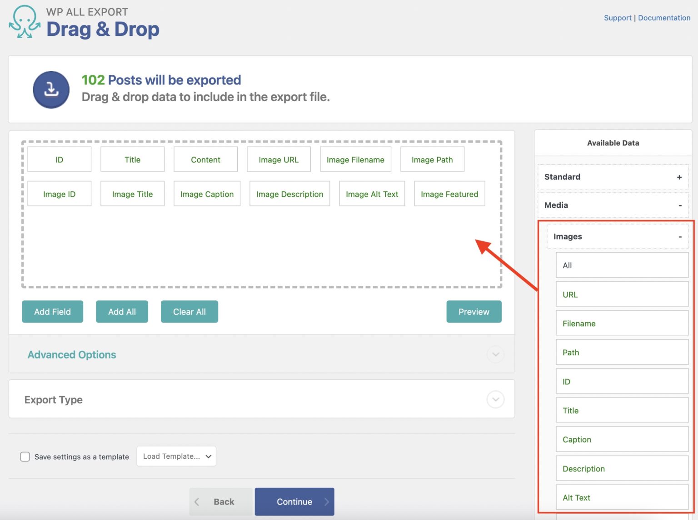Enable the Save settings as a template checkbox
The width and height of the screenshot is (698, 520).
[x=25, y=456]
